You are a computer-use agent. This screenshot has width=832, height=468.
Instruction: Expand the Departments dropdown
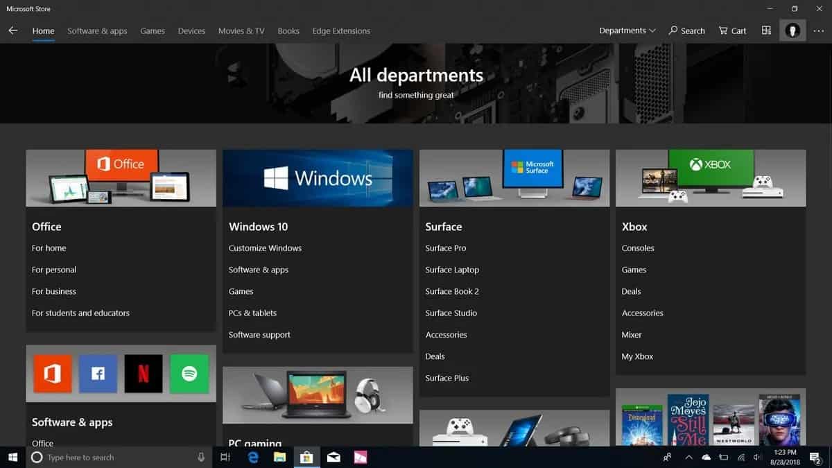(x=626, y=31)
